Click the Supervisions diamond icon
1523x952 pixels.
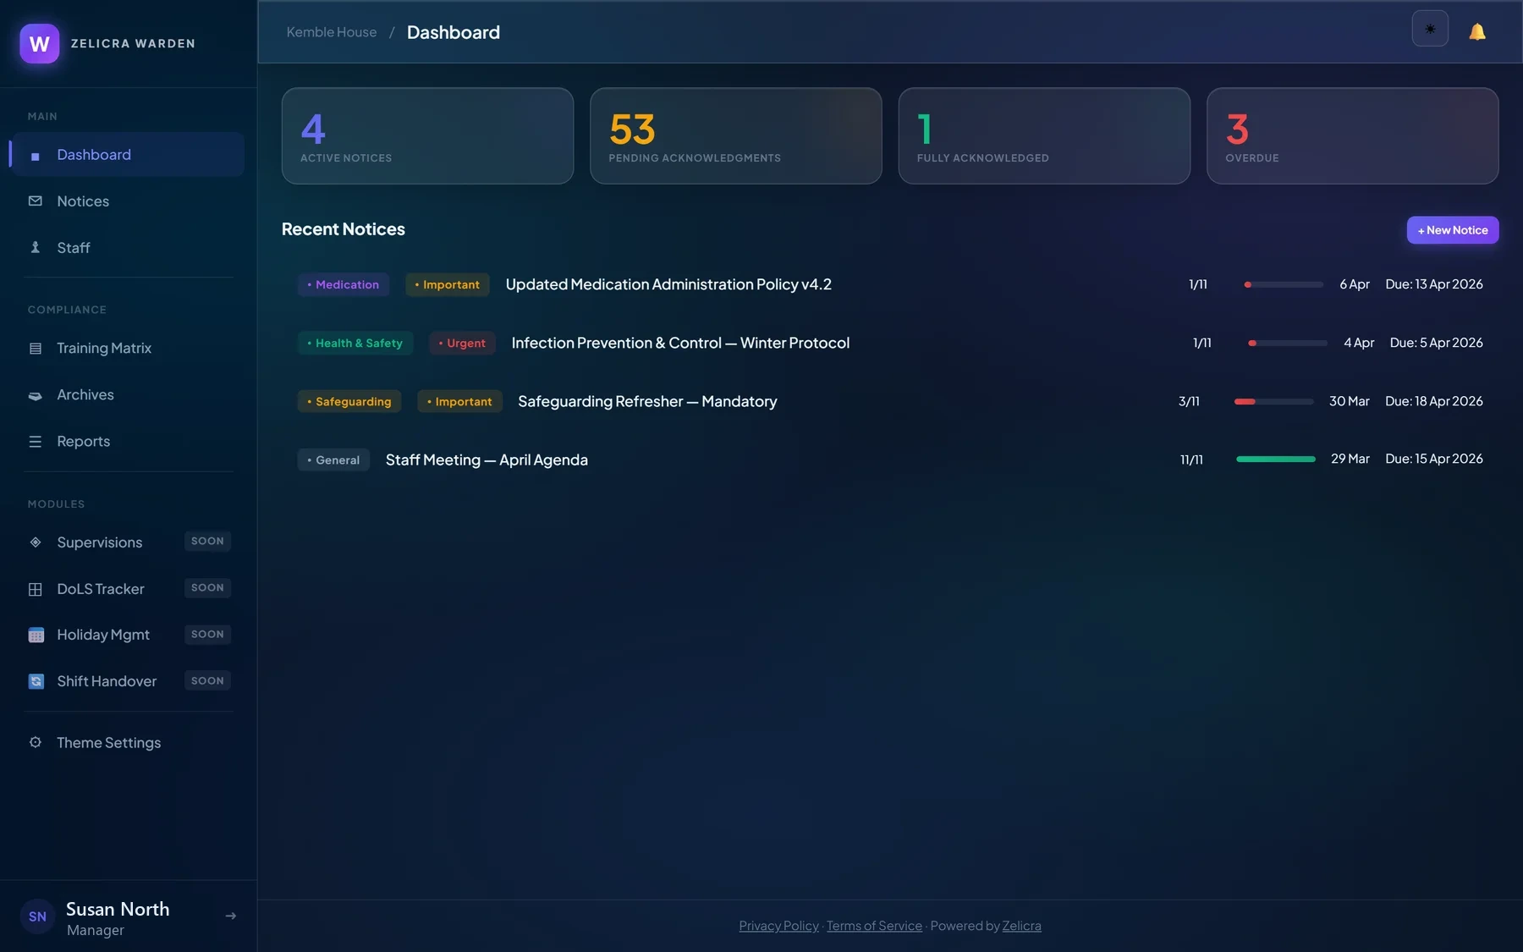[36, 542]
